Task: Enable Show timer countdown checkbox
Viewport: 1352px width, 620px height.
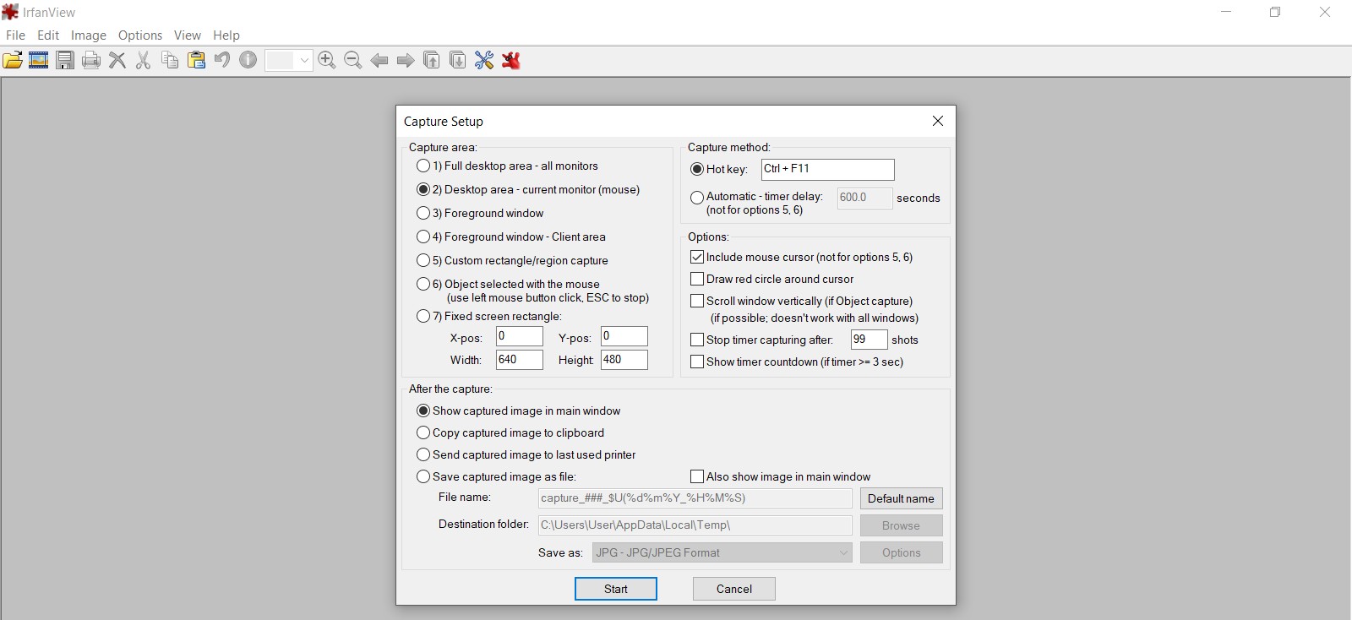Action: point(697,362)
